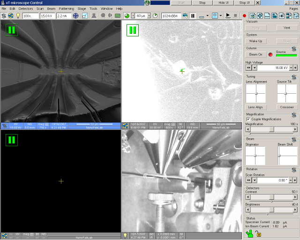This screenshot has height=240, width=300.
Task: Click the green pause icon in top-right quad
Action: (x=133, y=30)
